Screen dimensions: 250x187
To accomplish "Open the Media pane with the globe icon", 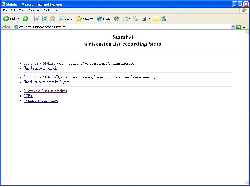I will (x=103, y=19).
